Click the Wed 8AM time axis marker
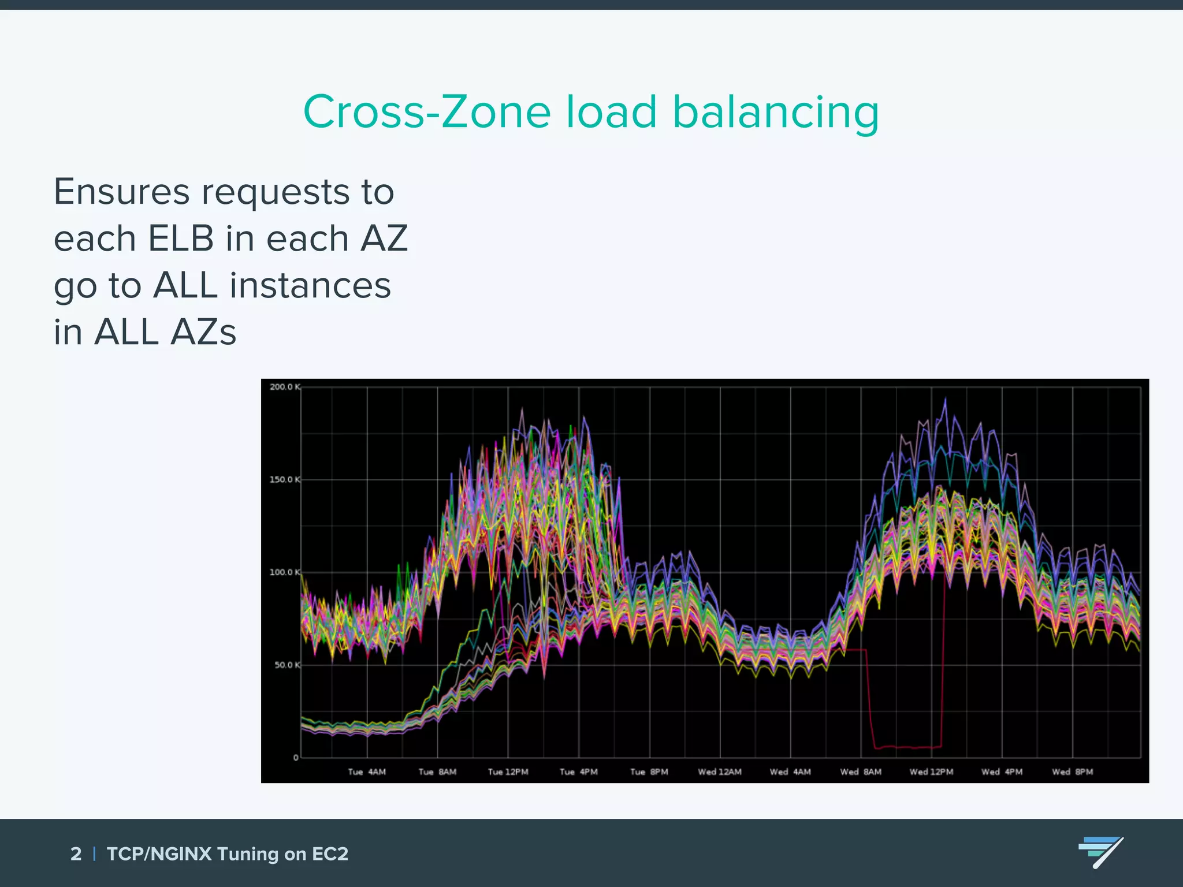The image size is (1183, 887). click(x=861, y=772)
